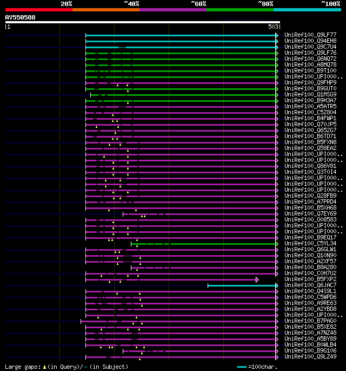Click the red 20% identity color segment
This screenshot has height=371, width=346.
click(39, 10)
